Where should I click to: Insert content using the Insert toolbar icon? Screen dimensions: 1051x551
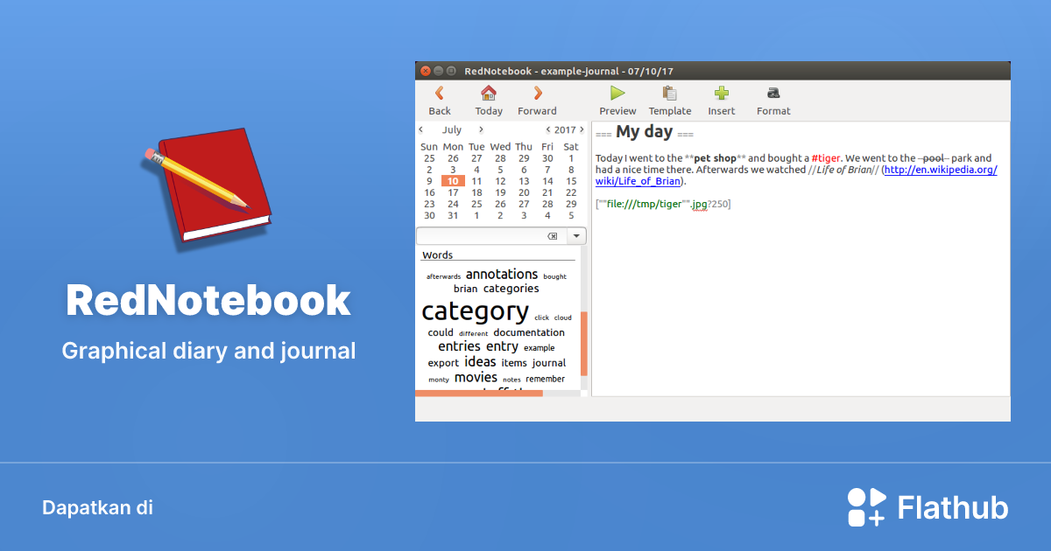click(721, 99)
